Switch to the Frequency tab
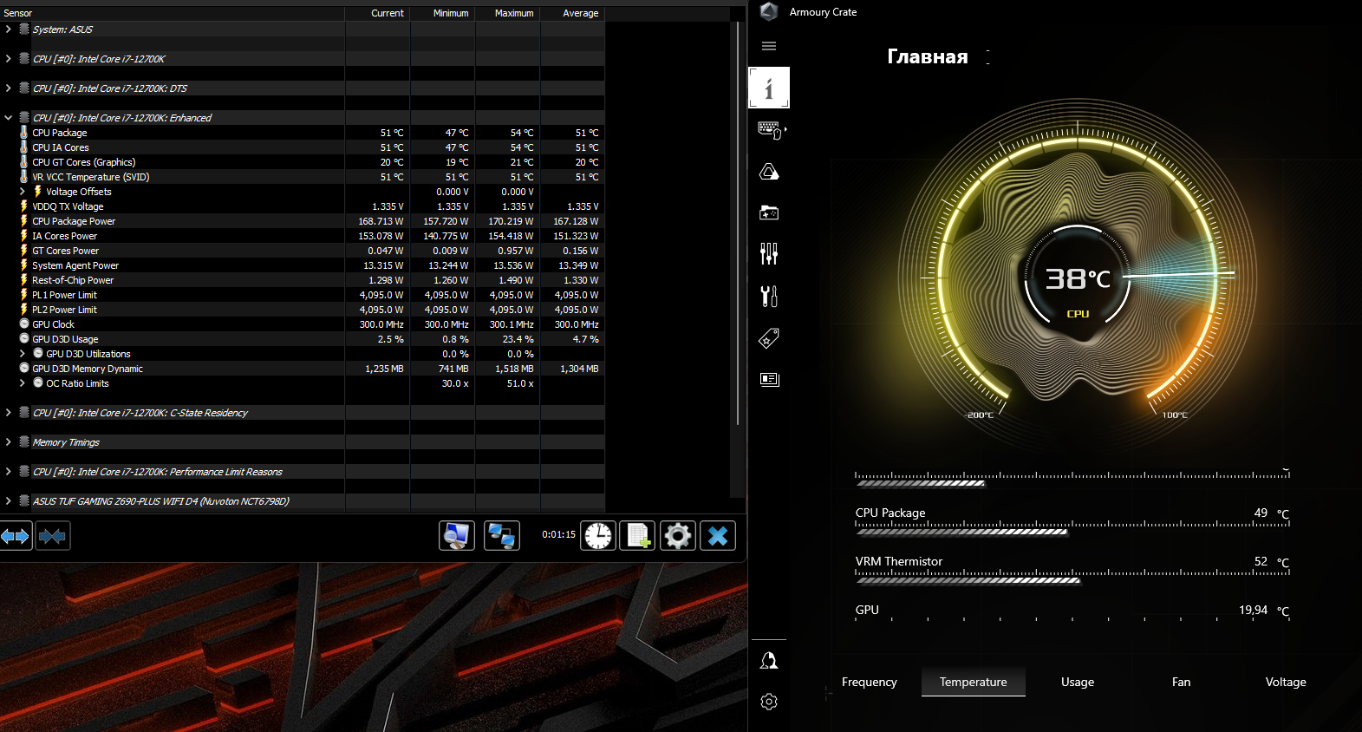Image resolution: width=1362 pixels, height=732 pixels. tap(869, 682)
